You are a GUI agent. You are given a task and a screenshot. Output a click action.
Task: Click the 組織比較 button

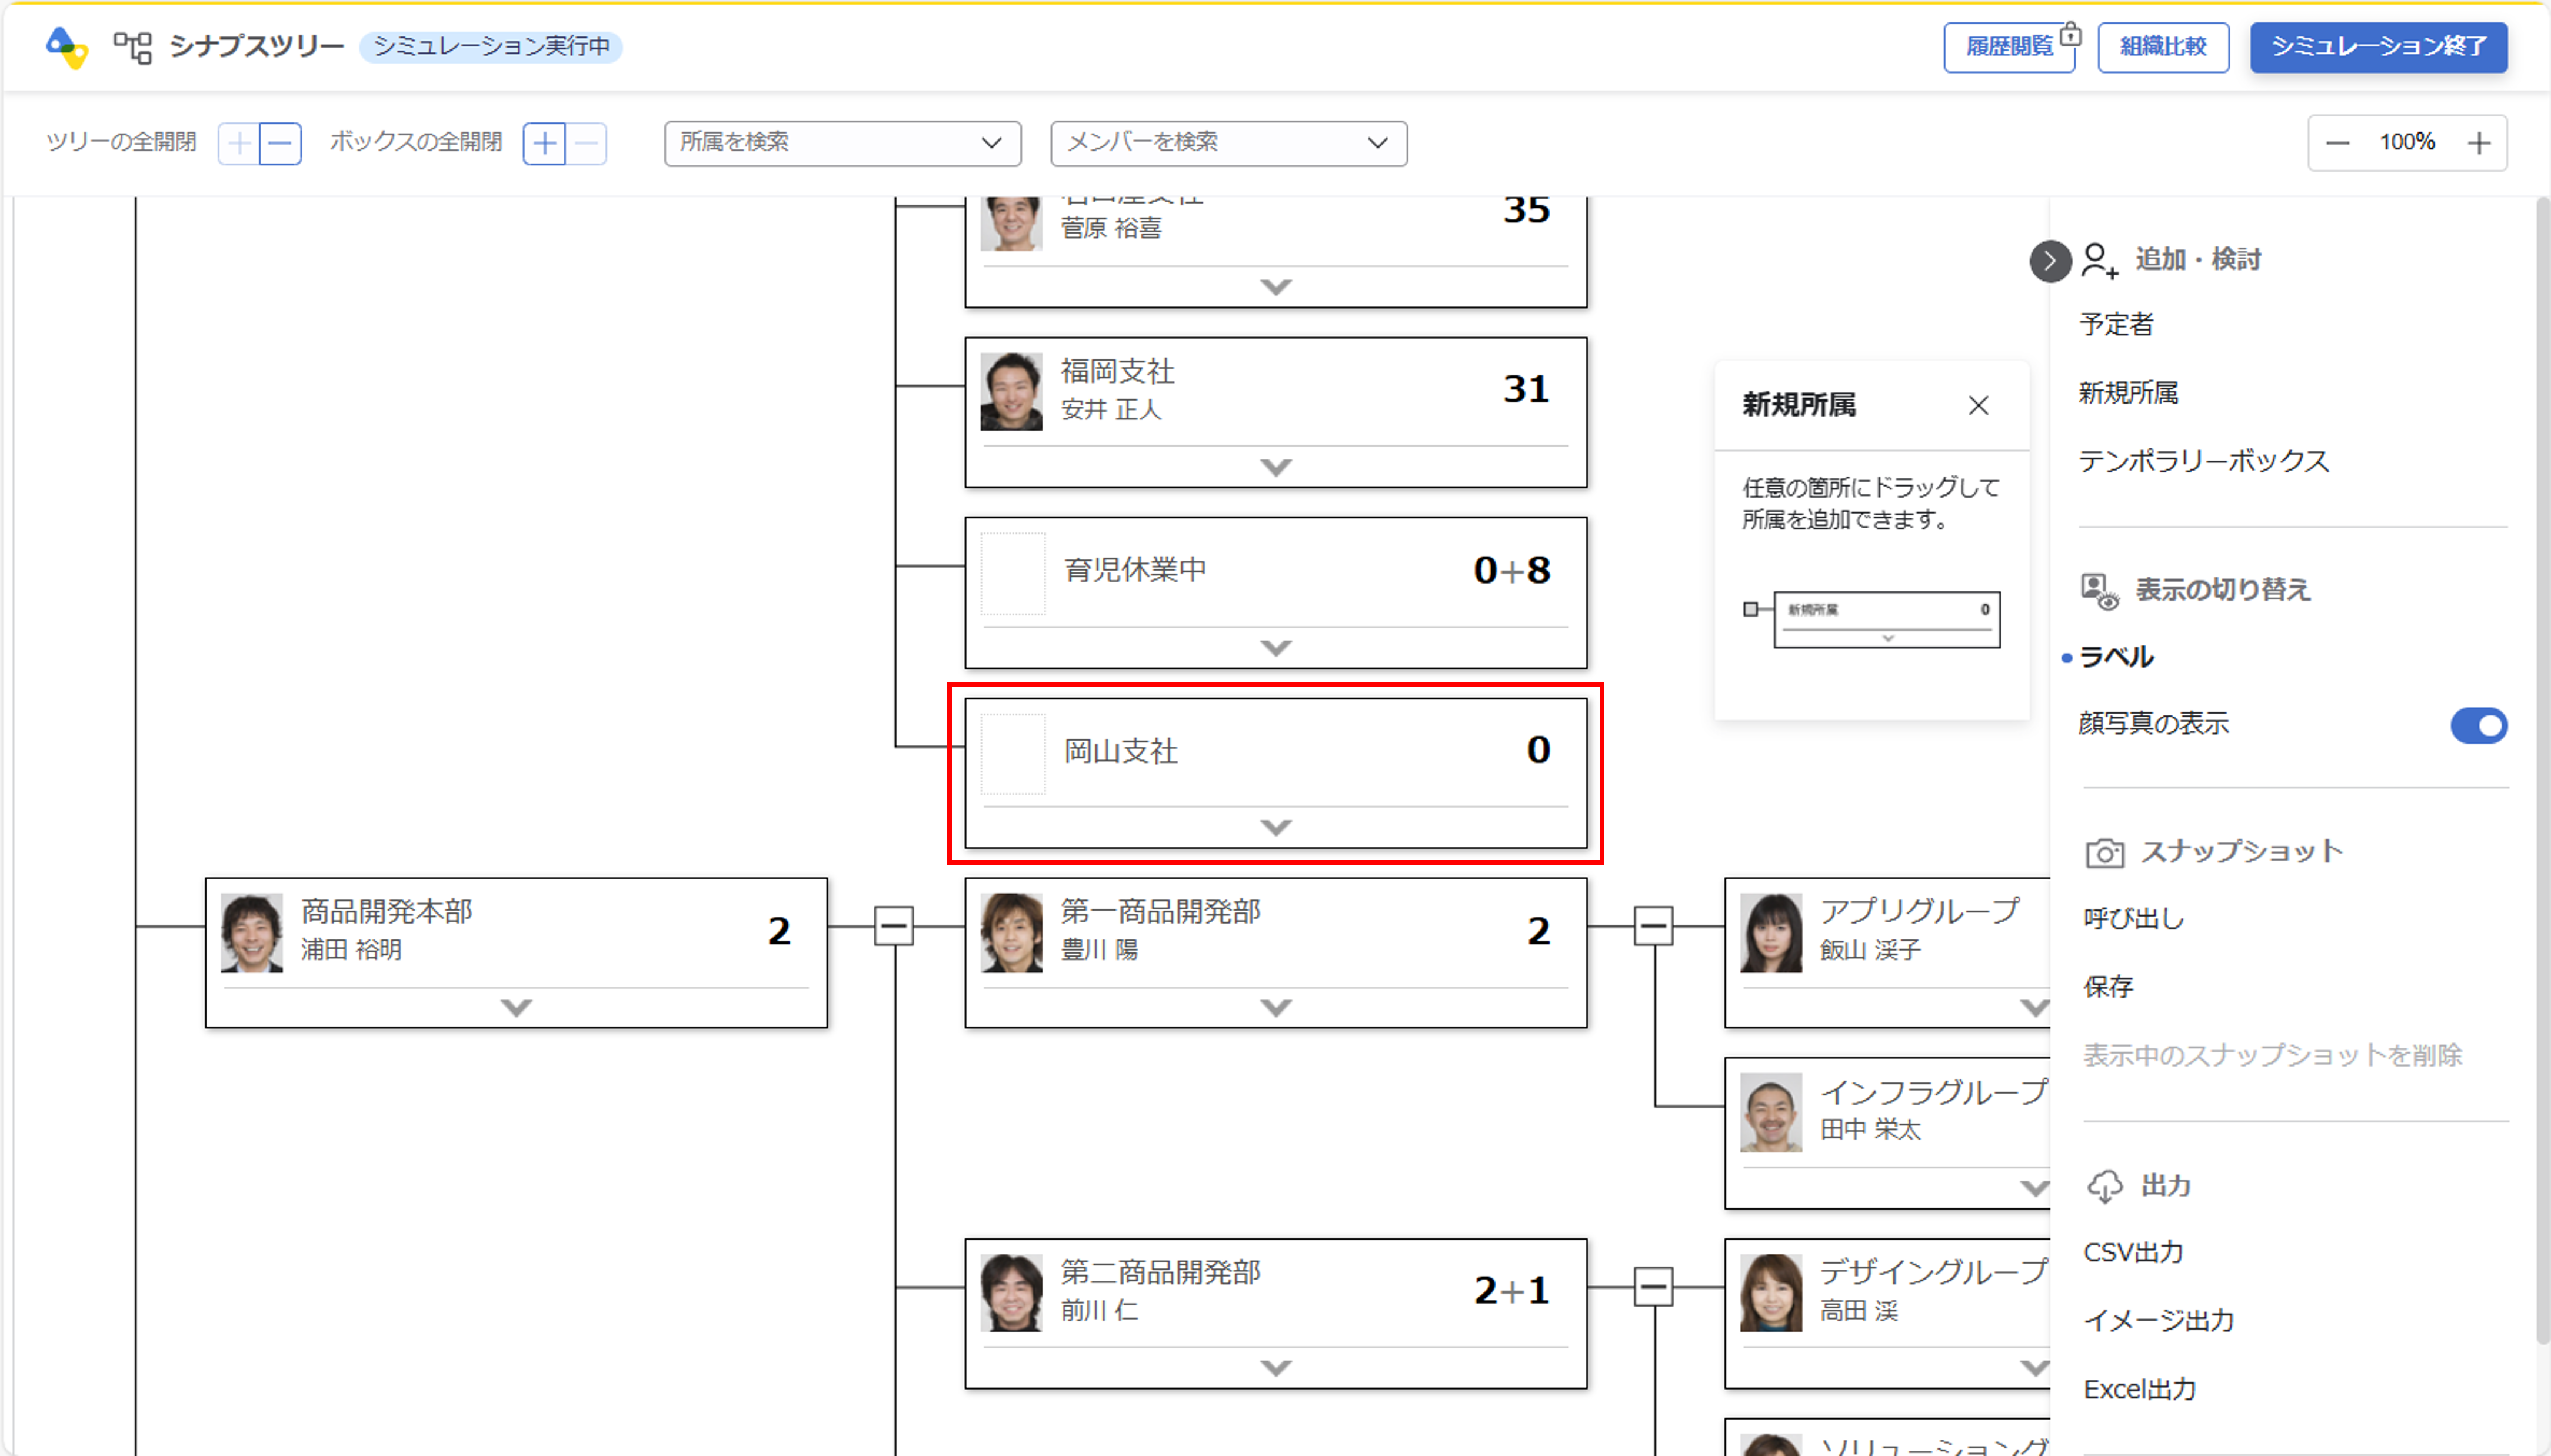[x=2162, y=47]
